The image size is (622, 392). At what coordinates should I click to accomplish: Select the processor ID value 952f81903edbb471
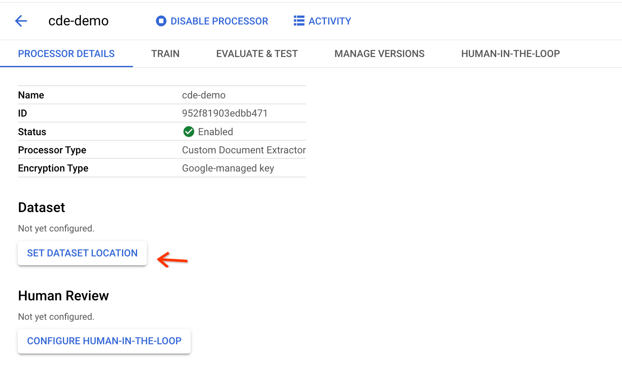(224, 113)
